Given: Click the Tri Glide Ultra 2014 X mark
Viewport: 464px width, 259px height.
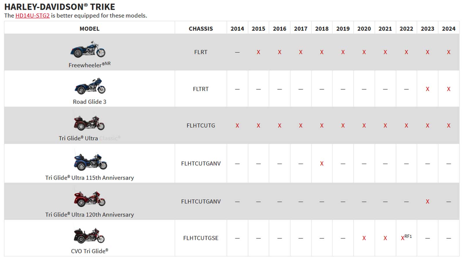Looking at the screenshot, I should click(x=237, y=126).
